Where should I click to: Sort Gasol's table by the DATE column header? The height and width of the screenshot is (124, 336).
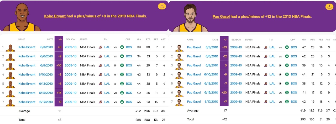point(215,40)
